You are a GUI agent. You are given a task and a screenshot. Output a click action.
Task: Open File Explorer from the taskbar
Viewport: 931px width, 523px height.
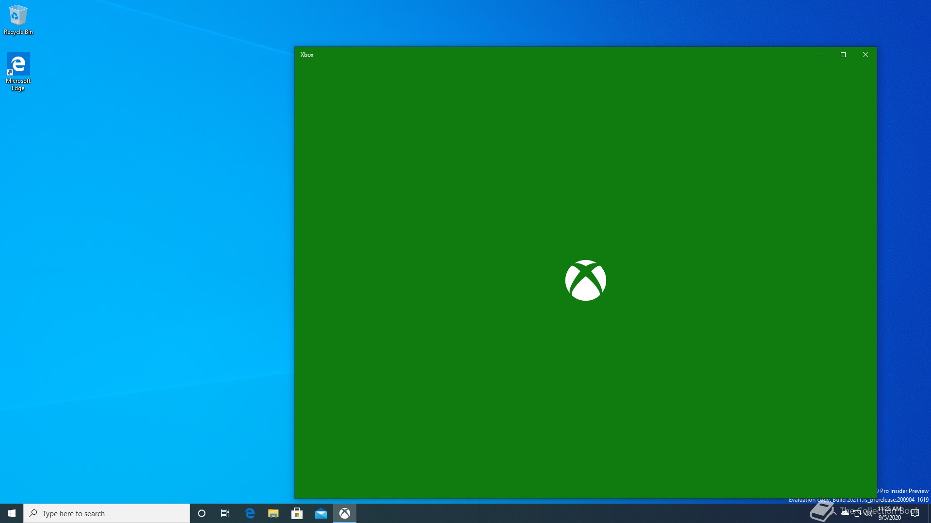[273, 513]
